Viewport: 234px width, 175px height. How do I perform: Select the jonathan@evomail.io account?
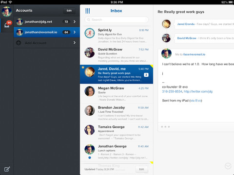[47, 32]
